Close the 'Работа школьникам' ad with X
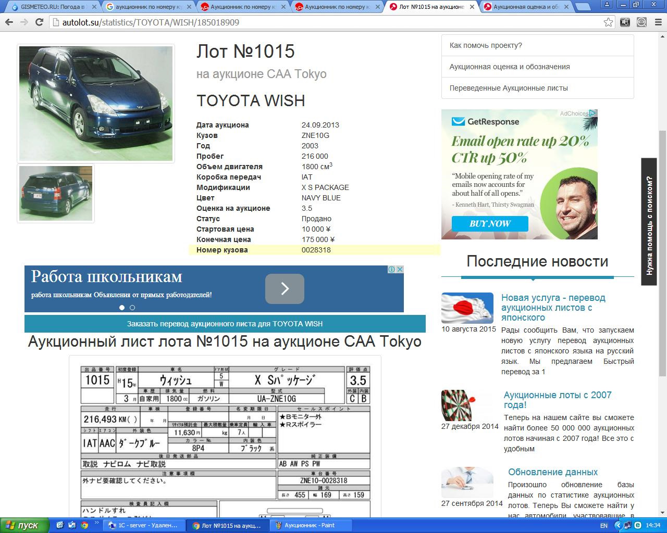Viewport: 667px width, 533px height. (x=400, y=269)
